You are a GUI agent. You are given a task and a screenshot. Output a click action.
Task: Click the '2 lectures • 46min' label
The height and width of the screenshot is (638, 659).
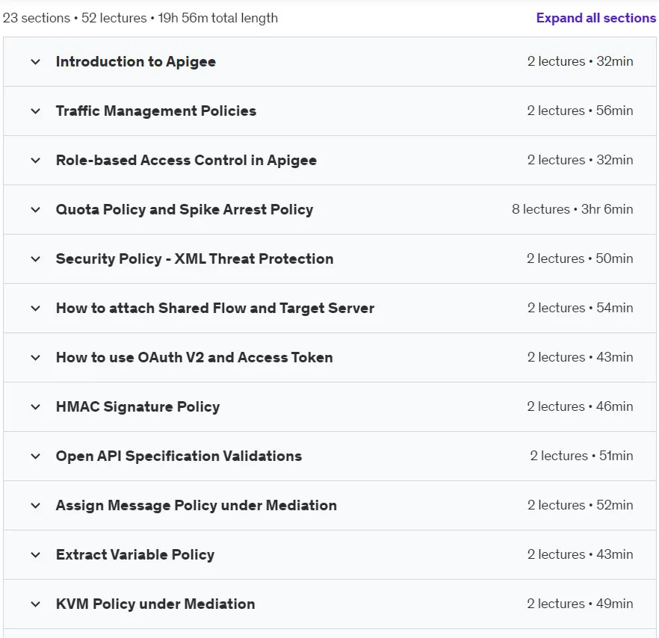coord(580,407)
